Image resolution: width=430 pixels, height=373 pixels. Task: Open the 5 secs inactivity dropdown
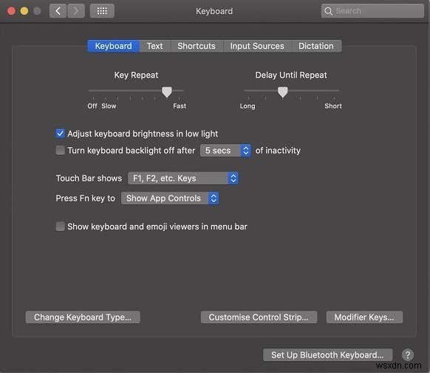[225, 150]
